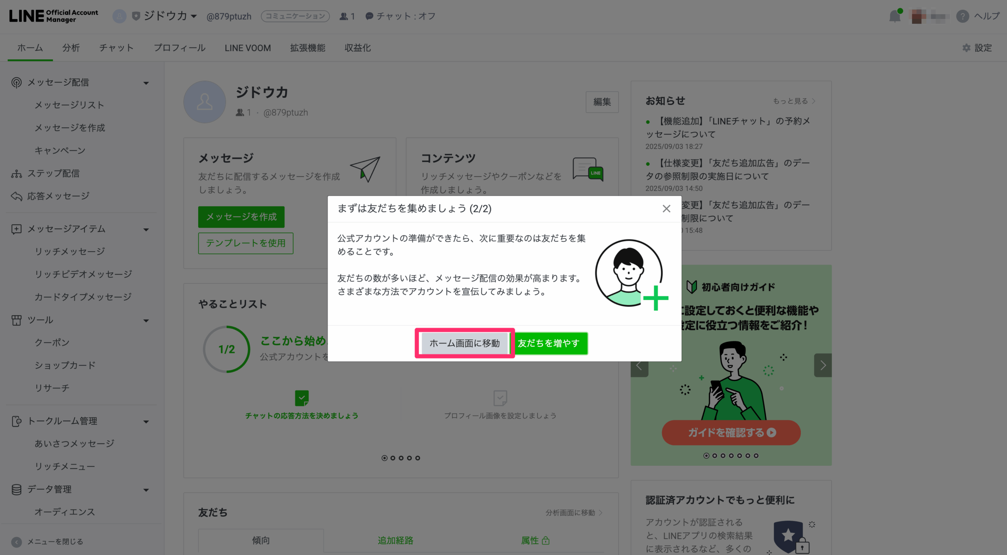Select second dot of guide banner pager
The height and width of the screenshot is (555, 1007).
click(714, 456)
